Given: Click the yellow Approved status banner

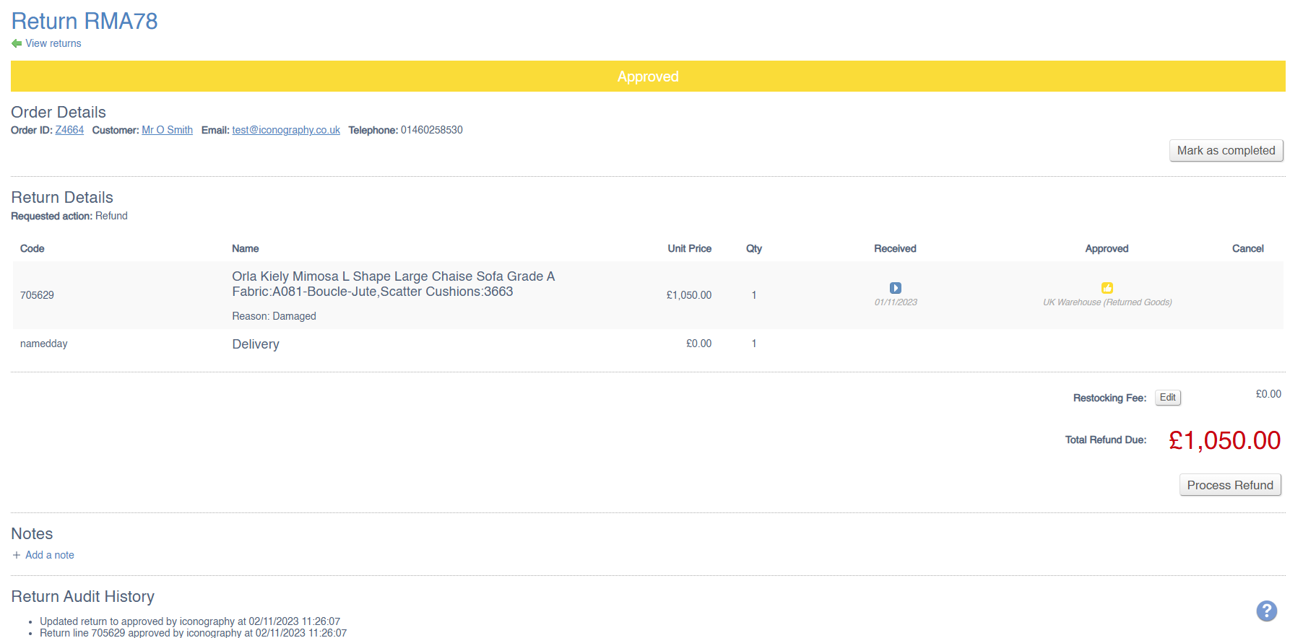Looking at the screenshot, I should [647, 77].
